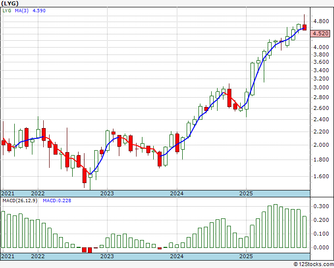Select the 0.000 MACD axis label
Image resolution: width=334 pixels, height=268 pixels.
pos(321,247)
